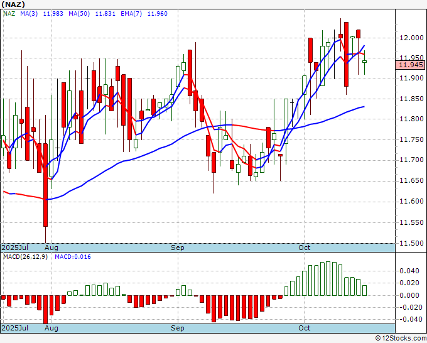This screenshot has width=427, height=343.
Task: Click the ©12Stocks.com link
Action: 401,338
